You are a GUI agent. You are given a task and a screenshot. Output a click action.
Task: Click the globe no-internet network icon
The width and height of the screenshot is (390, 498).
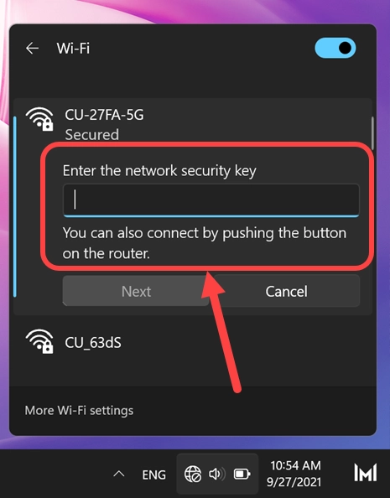tap(193, 475)
